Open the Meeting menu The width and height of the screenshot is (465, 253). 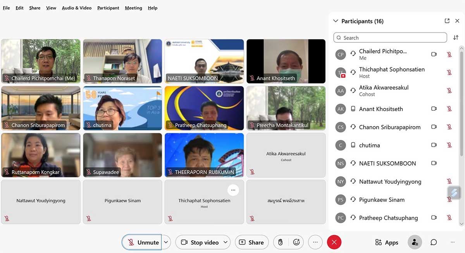click(x=133, y=8)
